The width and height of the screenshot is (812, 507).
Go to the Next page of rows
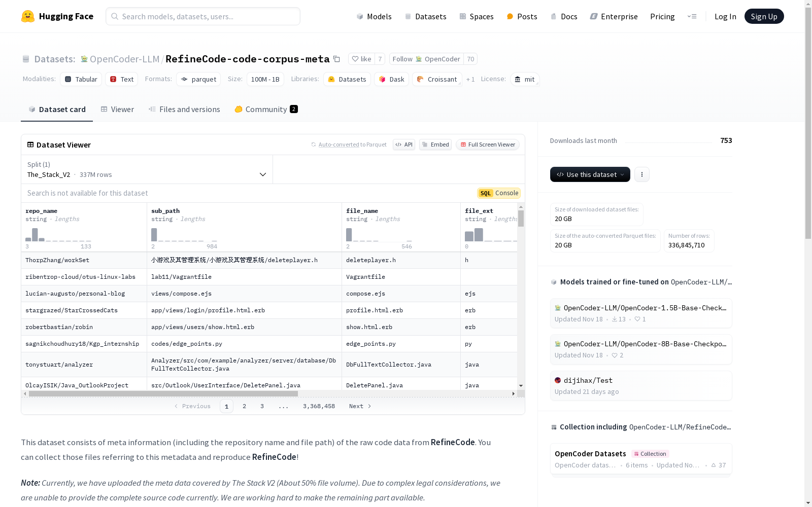tap(360, 406)
